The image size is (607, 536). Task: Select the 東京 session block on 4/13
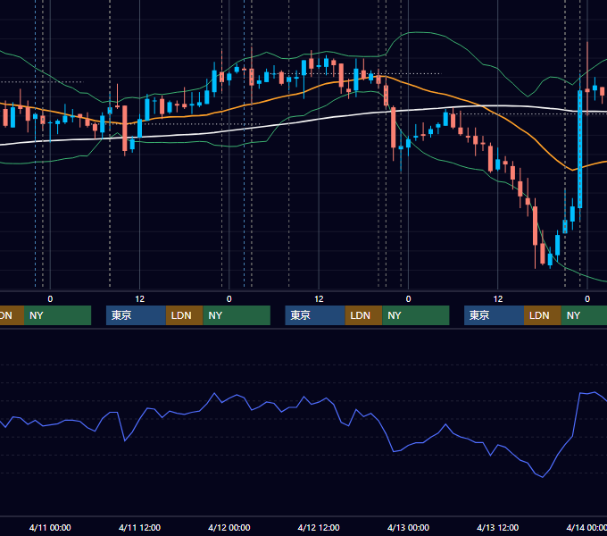click(x=494, y=315)
